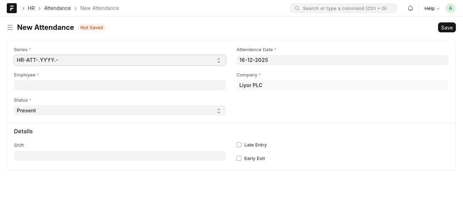Click the Frappe home logo icon

pos(12,8)
